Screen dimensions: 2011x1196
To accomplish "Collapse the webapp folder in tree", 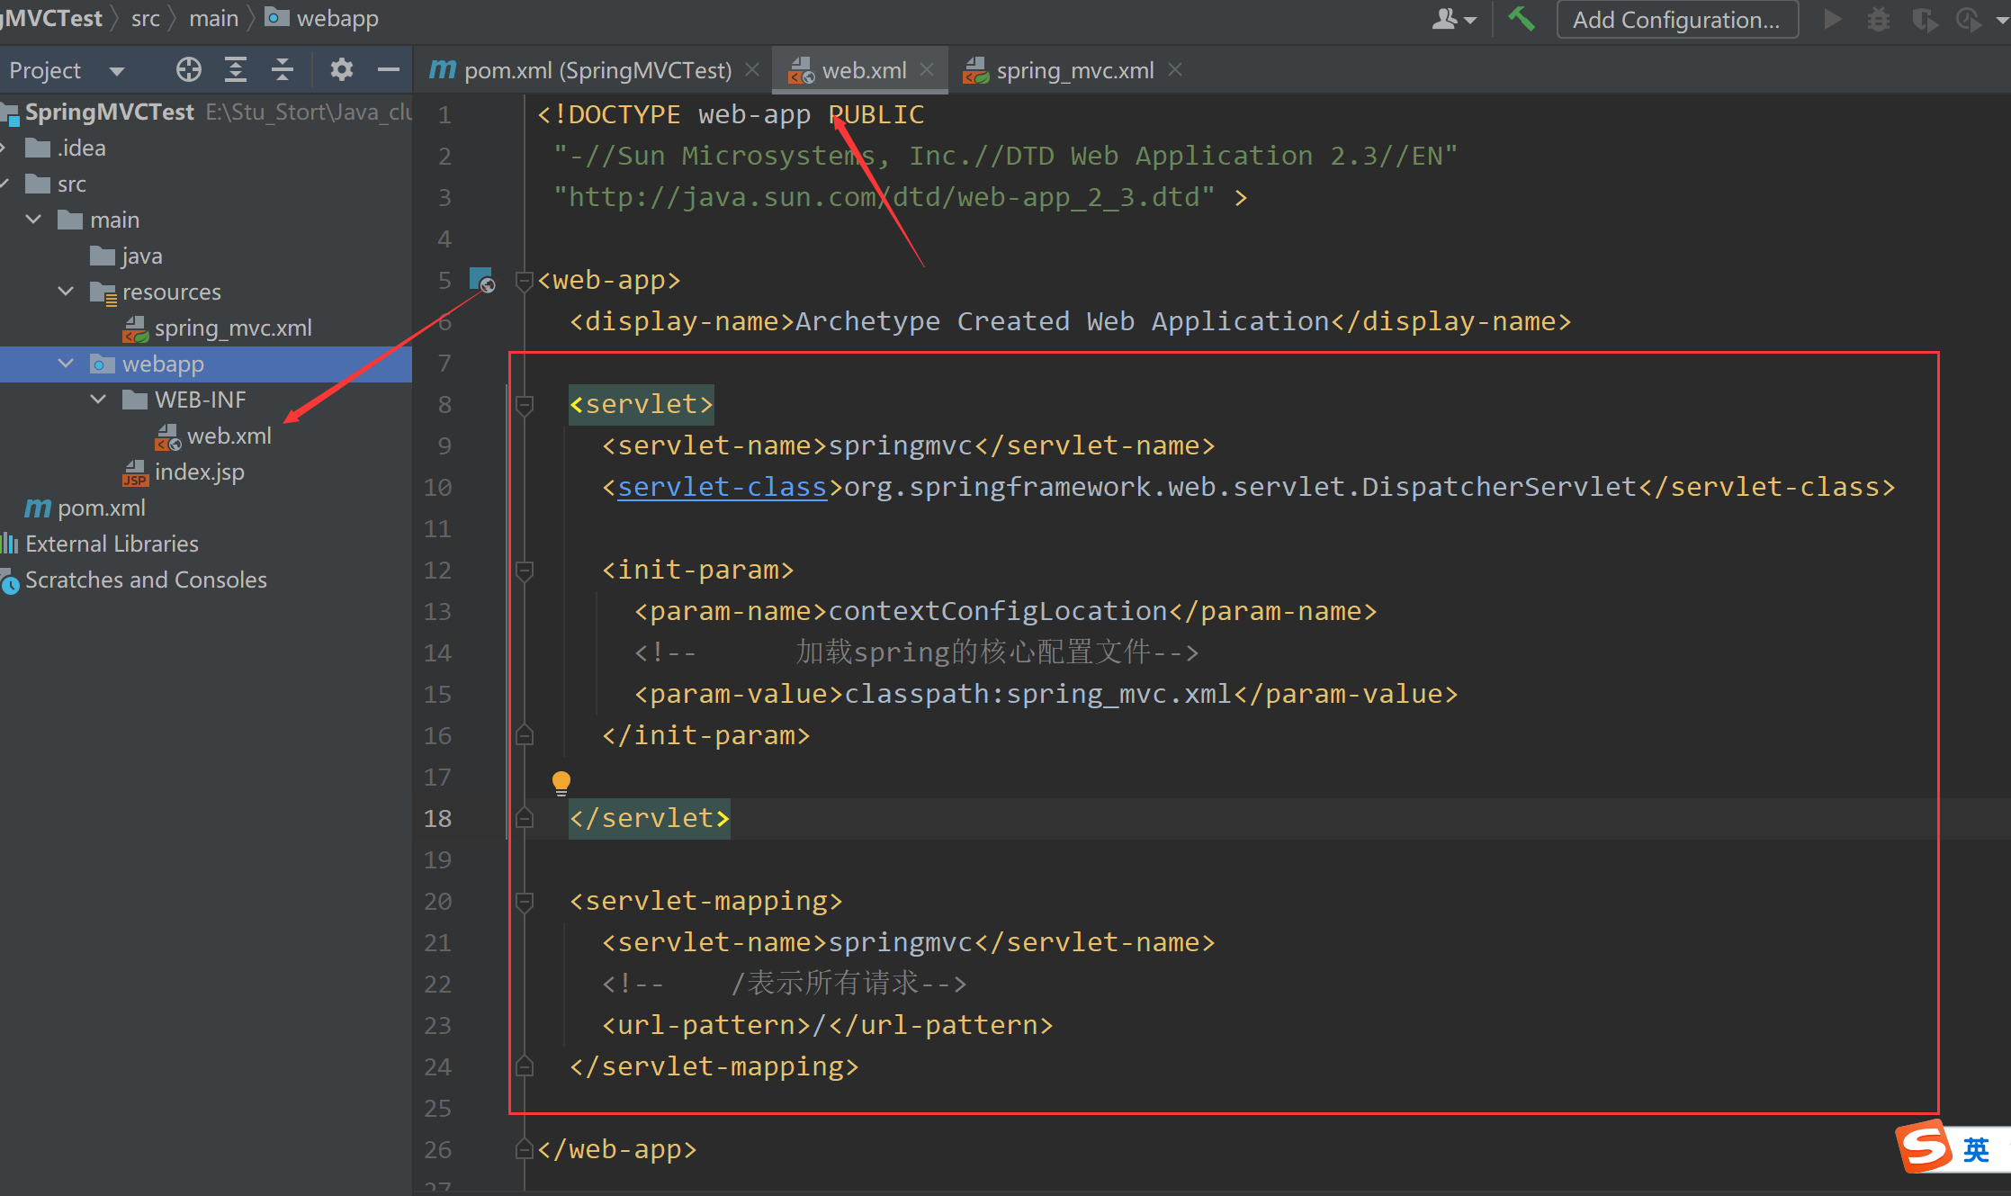I will 66,364.
